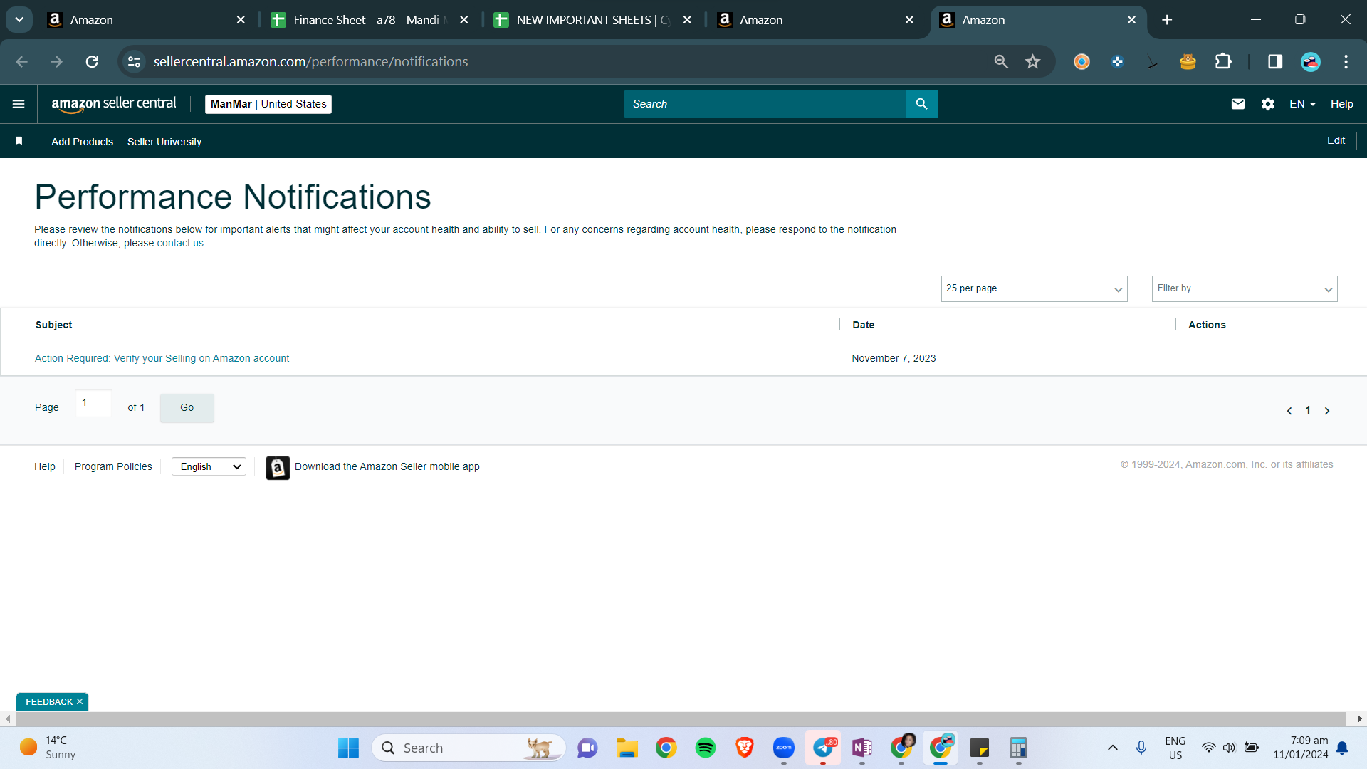Image resolution: width=1367 pixels, height=769 pixels.
Task: Close the FEEDBACK tab
Action: point(80,701)
